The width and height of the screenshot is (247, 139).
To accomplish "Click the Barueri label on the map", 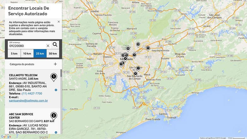I will pos(98,54).
